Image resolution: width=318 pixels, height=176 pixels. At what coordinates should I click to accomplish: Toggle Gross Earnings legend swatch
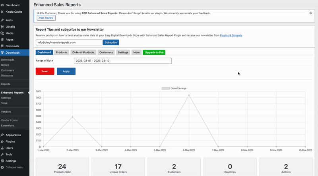click(165, 89)
